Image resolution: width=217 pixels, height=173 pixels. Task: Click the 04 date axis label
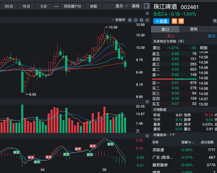click(x=42, y=170)
